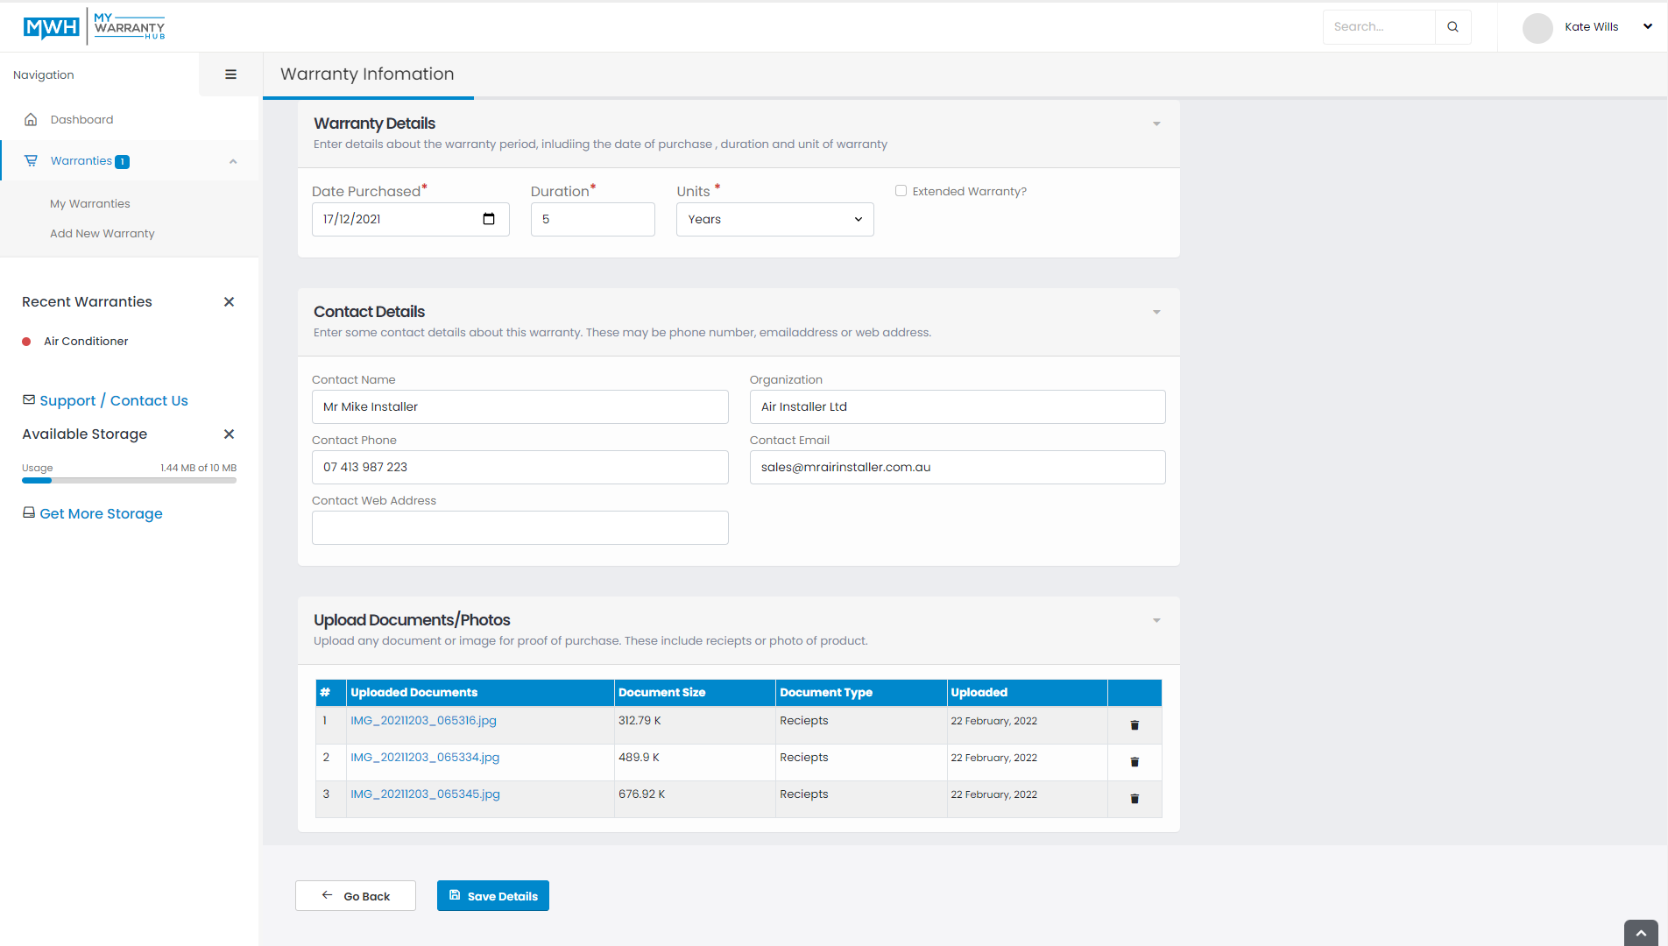
Task: Close the Recent Warranties panel
Action: point(229,302)
